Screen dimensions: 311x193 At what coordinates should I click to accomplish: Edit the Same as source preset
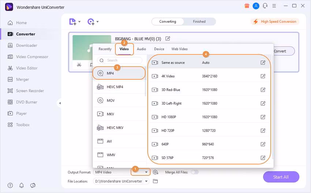tap(263, 63)
